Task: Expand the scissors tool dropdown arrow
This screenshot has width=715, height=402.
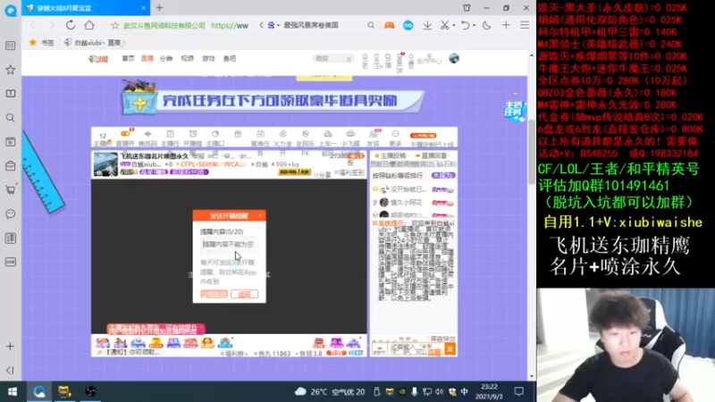Action: (x=454, y=26)
